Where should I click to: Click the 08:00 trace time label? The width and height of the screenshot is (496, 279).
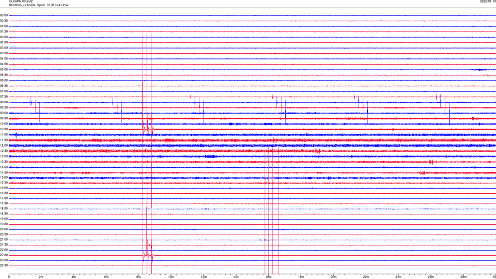(4, 102)
